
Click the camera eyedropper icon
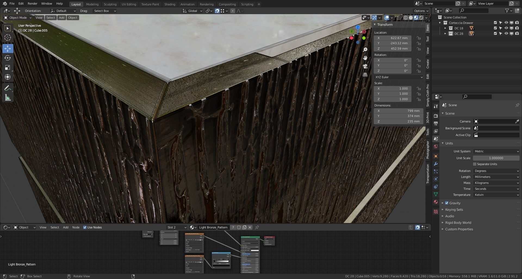pyautogui.click(x=517, y=121)
